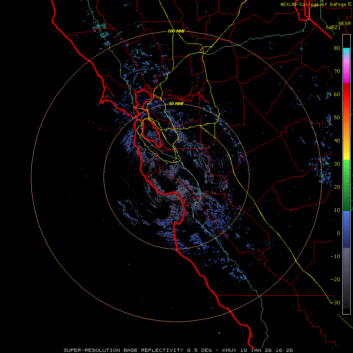
Task: Click the "100 NMI" range ring label
Action: click(176, 31)
